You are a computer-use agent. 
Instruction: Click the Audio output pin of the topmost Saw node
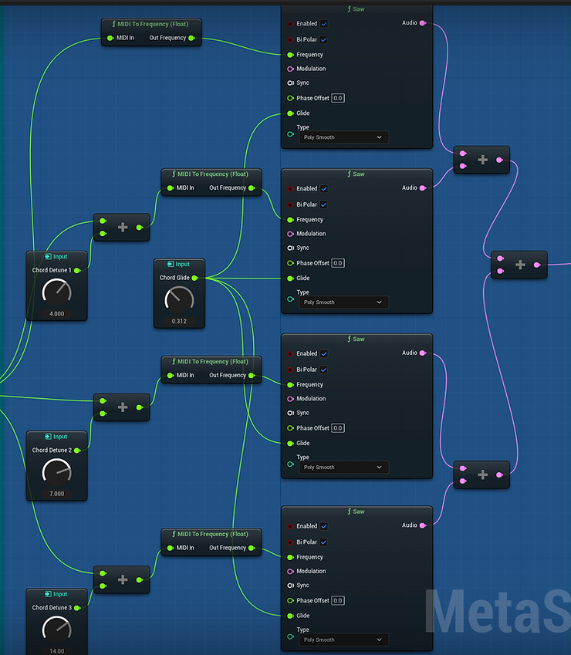pos(423,23)
